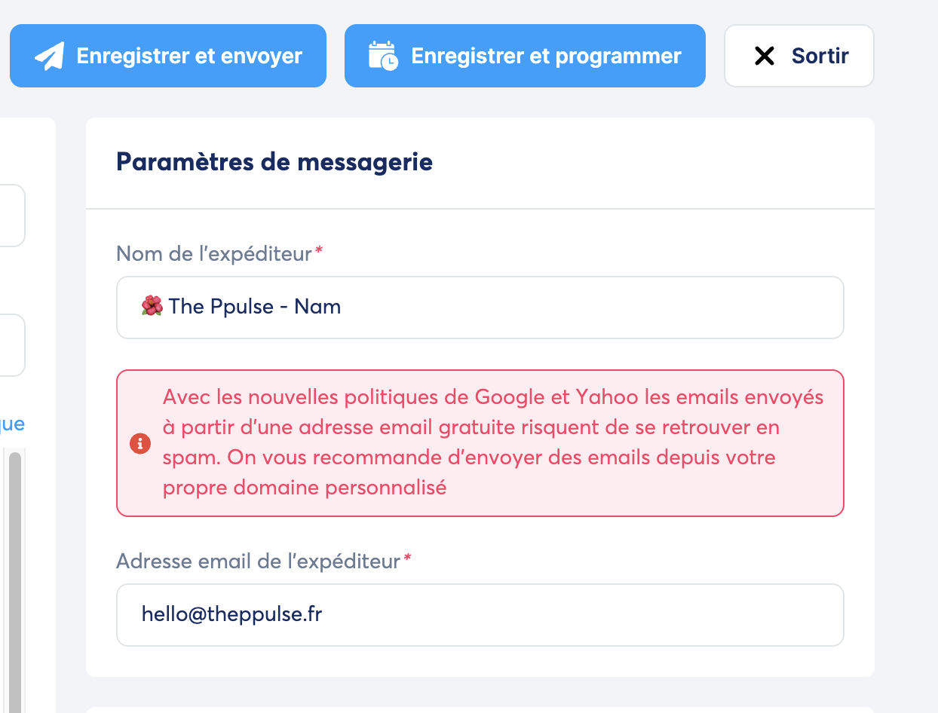Click the upper cut-off input box on left
The width and height of the screenshot is (938, 713).
[x=11, y=216]
